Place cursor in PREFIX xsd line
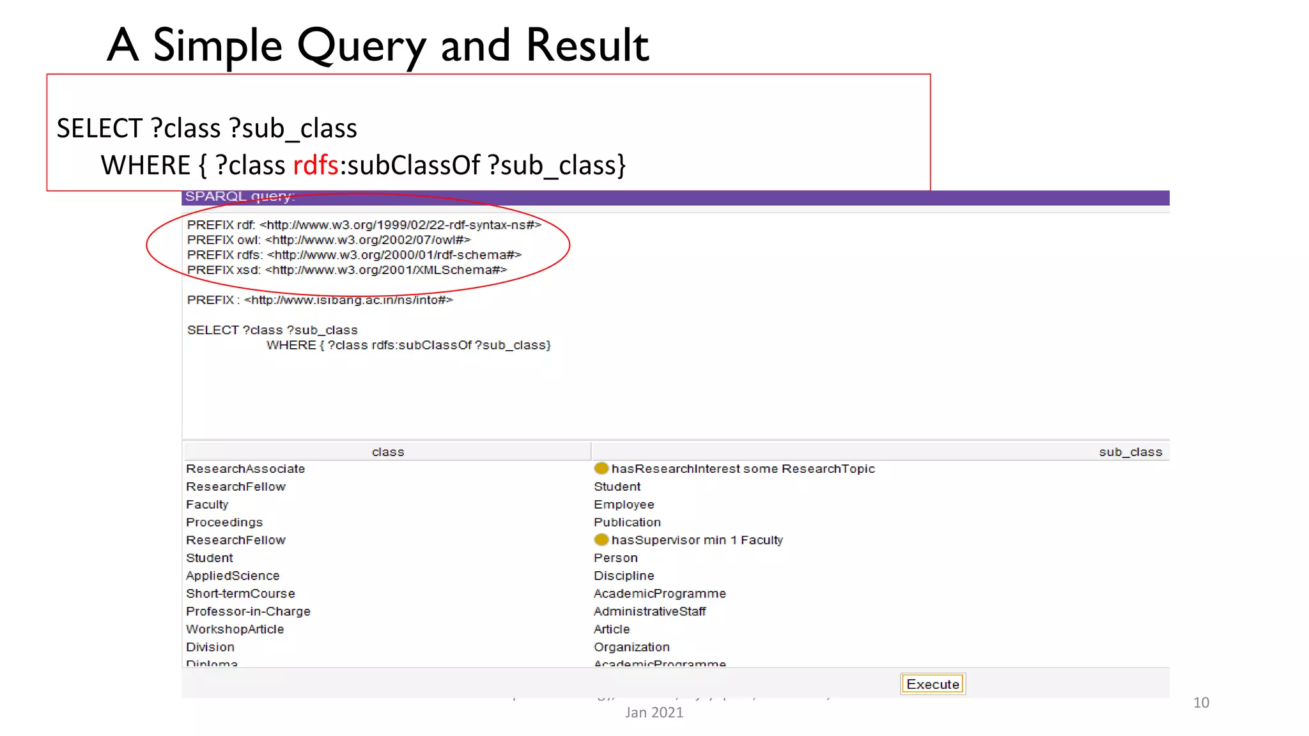 (x=346, y=270)
